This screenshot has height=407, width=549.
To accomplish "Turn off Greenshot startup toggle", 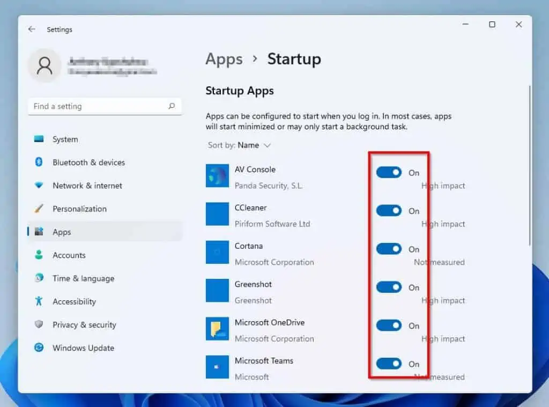I will pos(388,287).
